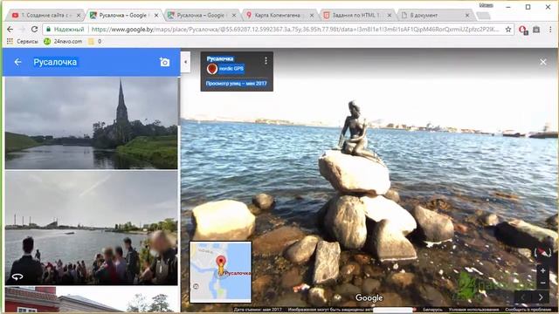The height and width of the screenshot is (314, 559).
Task: Click the Google logo on the panorama
Action: [x=369, y=297]
